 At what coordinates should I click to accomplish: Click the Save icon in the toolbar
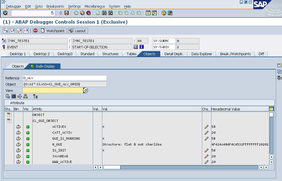pos(67,13)
